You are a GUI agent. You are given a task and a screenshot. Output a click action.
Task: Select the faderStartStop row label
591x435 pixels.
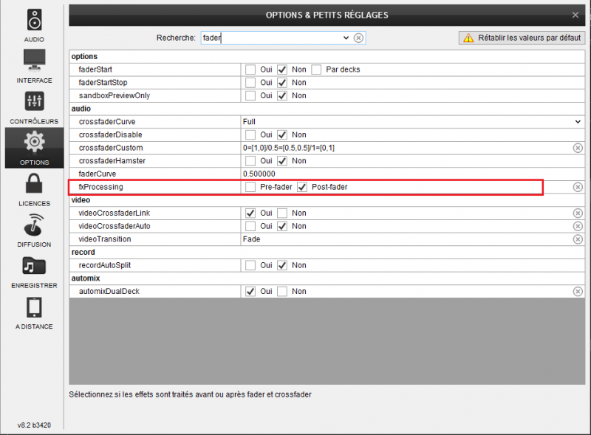pos(103,83)
